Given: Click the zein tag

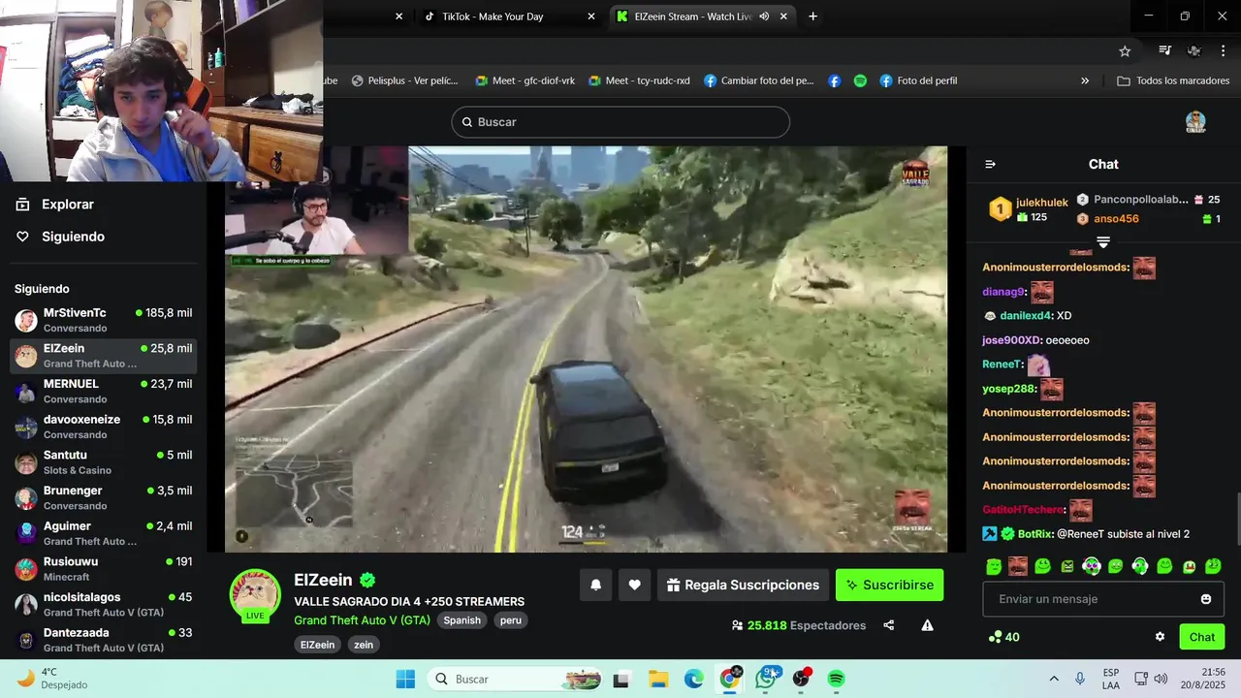Looking at the screenshot, I should click(x=364, y=645).
